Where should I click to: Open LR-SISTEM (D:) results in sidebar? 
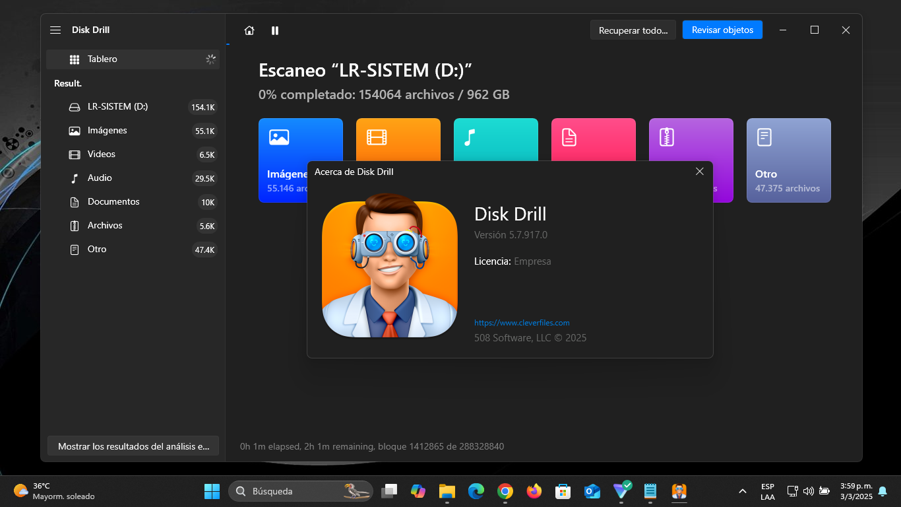pos(133,107)
